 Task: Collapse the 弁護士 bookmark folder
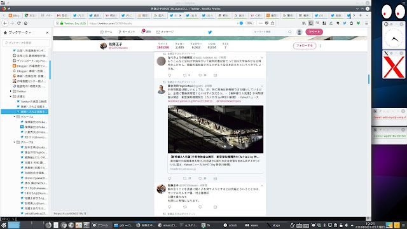11,96
